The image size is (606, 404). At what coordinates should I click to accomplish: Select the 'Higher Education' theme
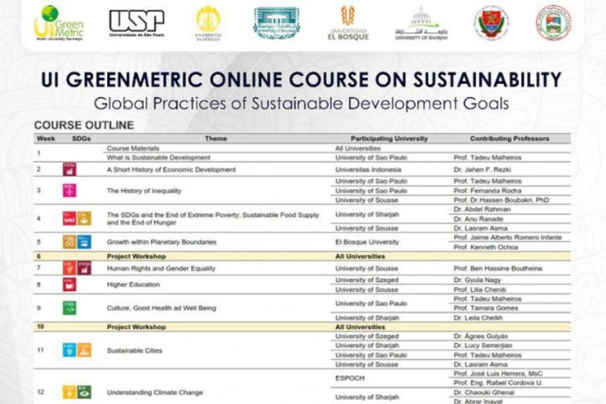134,285
